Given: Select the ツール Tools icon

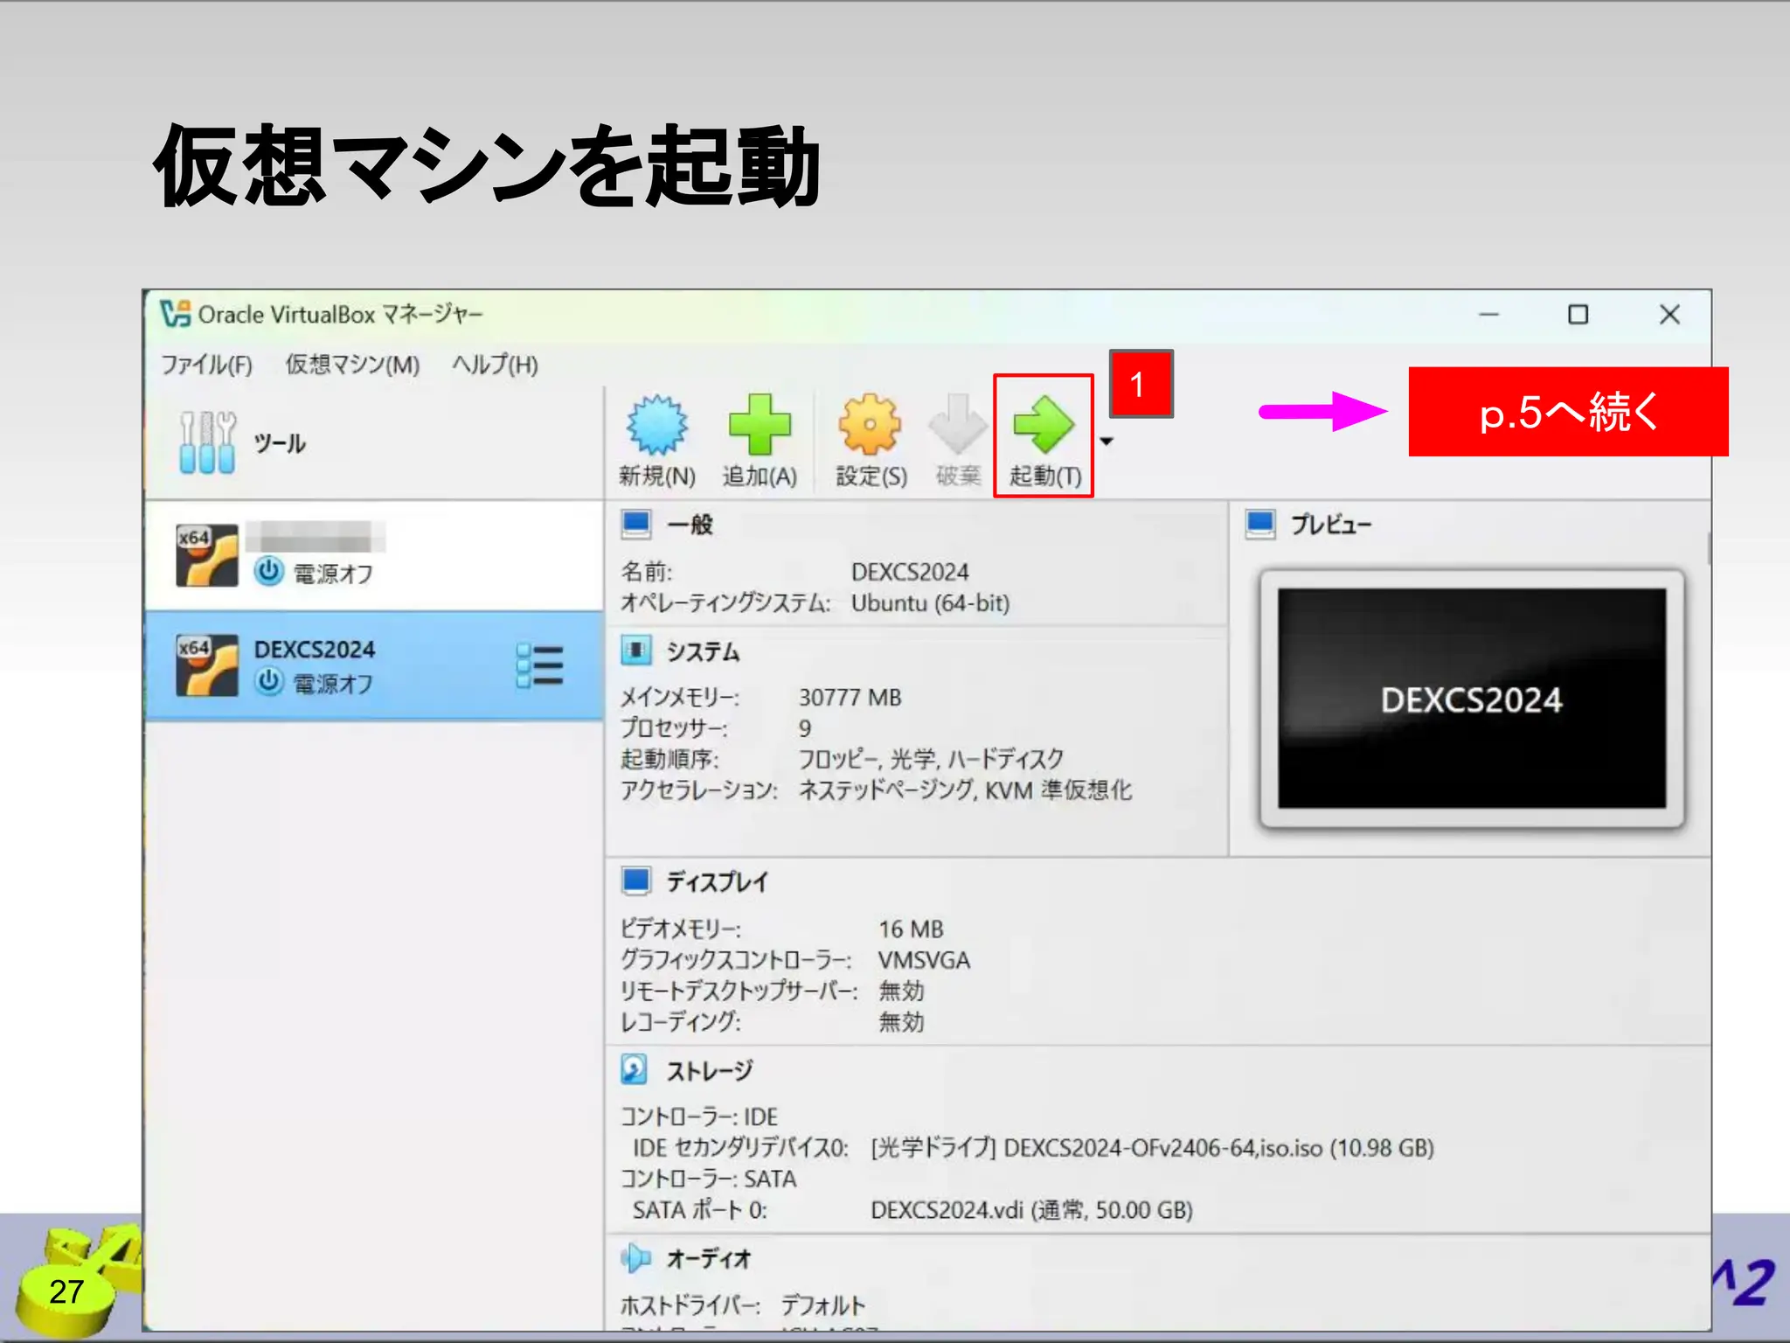Looking at the screenshot, I should click(207, 442).
